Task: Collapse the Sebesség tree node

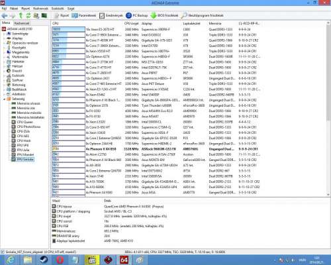Action: [4, 99]
